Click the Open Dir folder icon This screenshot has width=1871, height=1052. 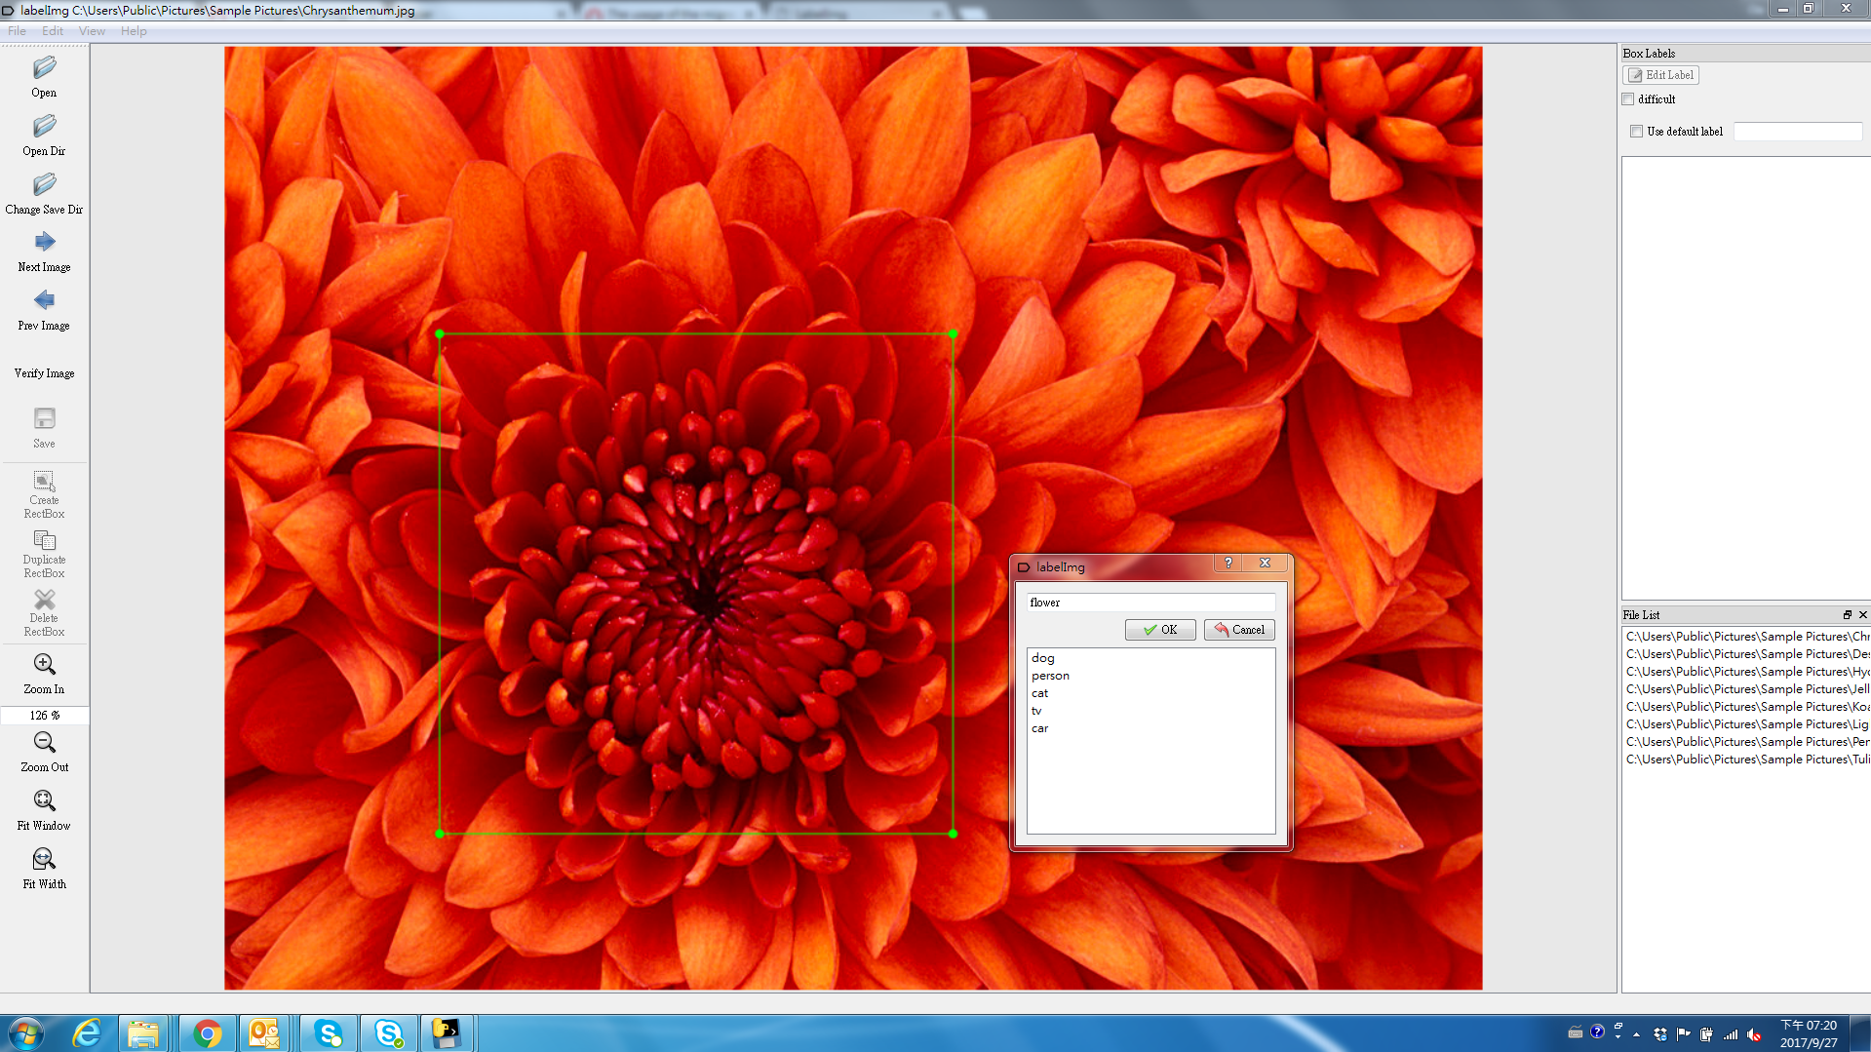pos(44,127)
